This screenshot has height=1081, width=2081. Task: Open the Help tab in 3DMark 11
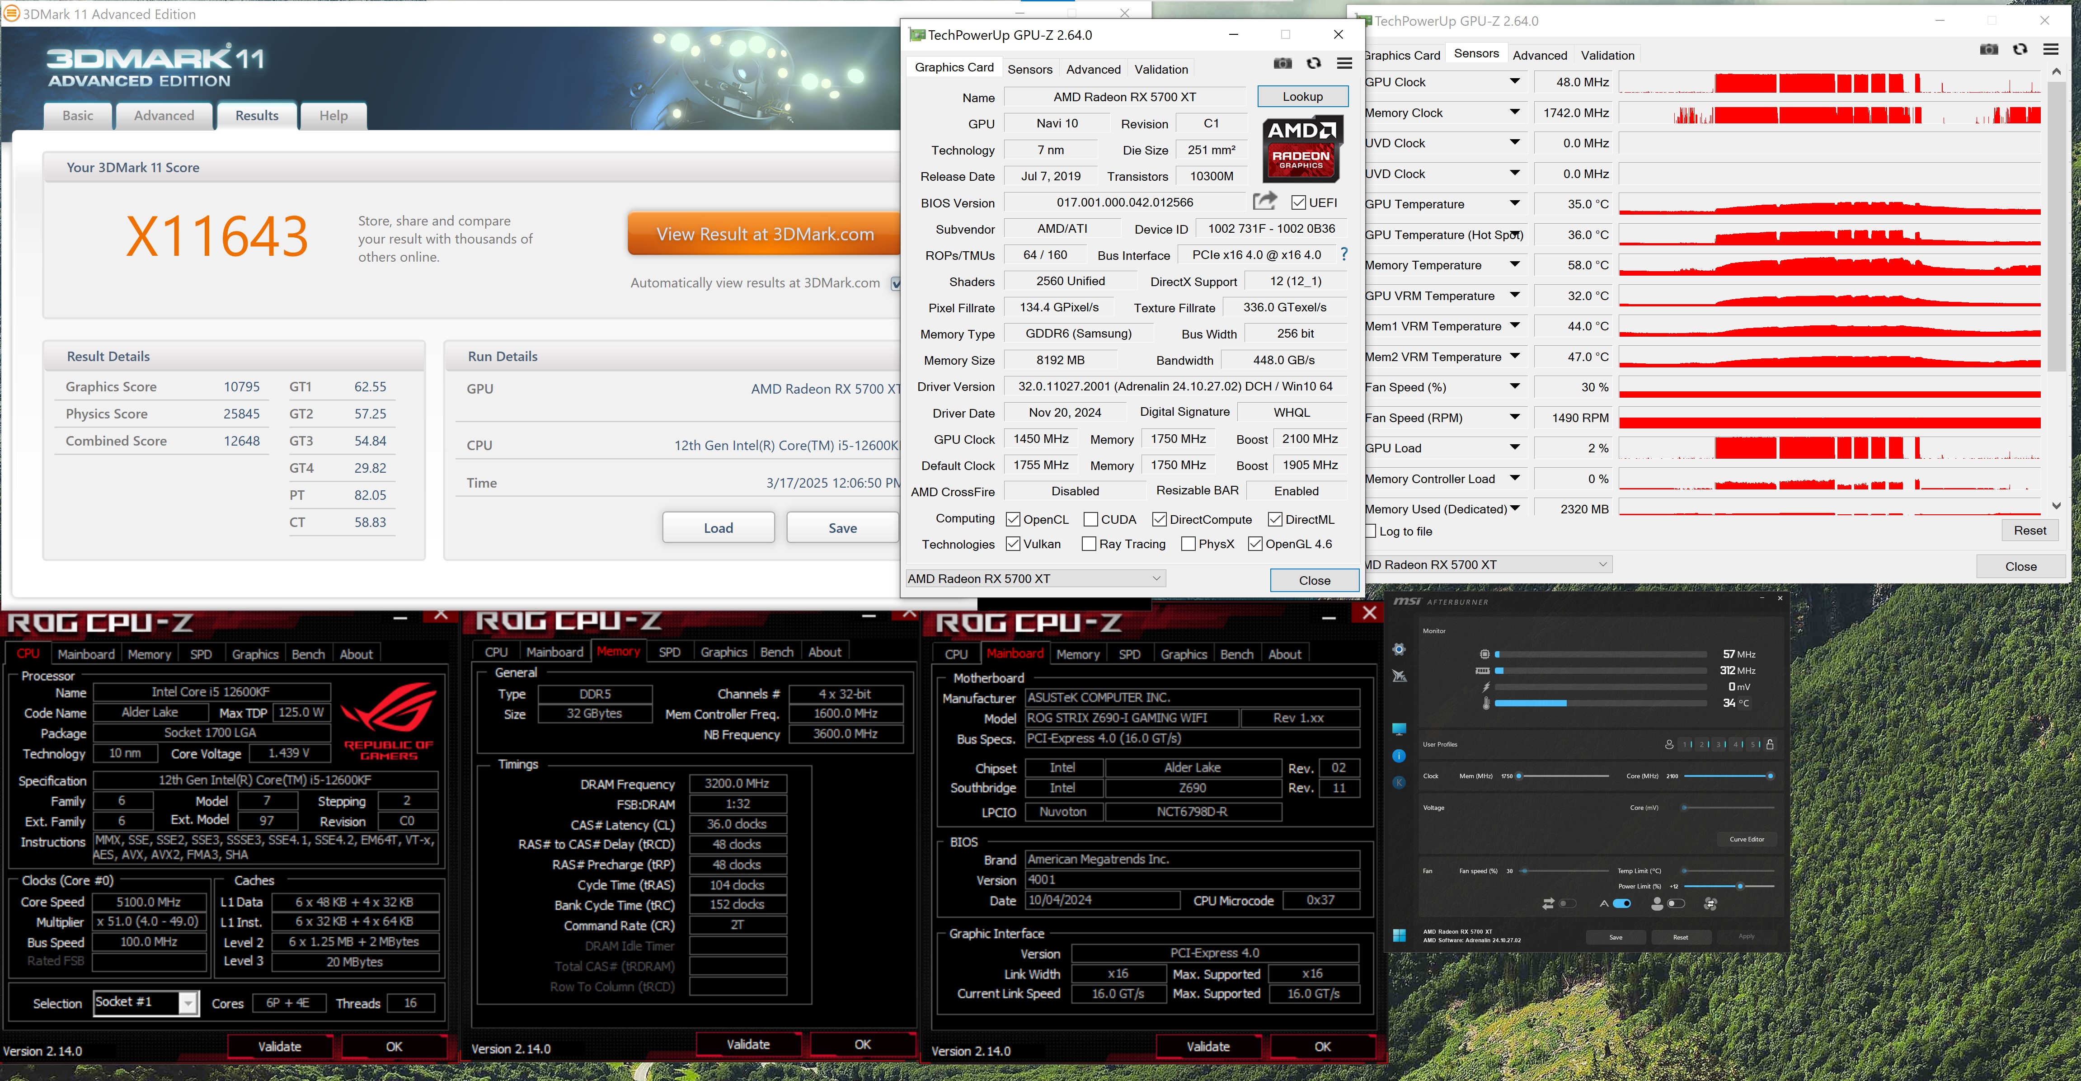click(333, 116)
